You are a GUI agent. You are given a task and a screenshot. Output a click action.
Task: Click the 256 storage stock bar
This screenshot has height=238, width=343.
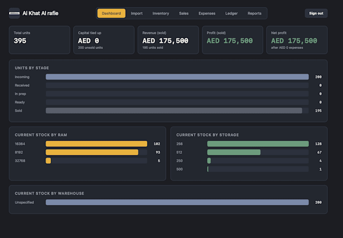(x=258, y=144)
